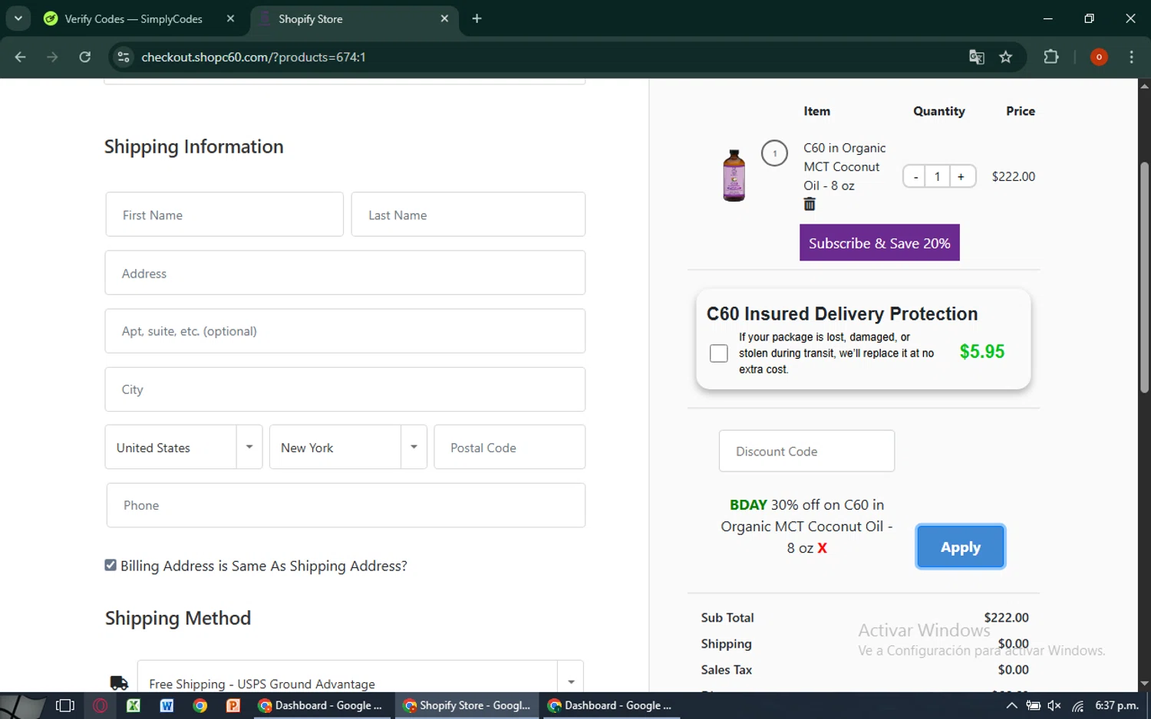Click the browser address bar URL
Viewport: 1151px width, 719px height.
[253, 57]
